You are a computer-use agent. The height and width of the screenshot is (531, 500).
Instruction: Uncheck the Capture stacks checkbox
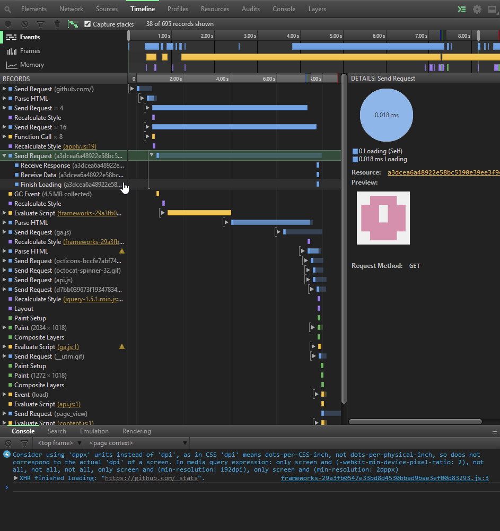88,24
